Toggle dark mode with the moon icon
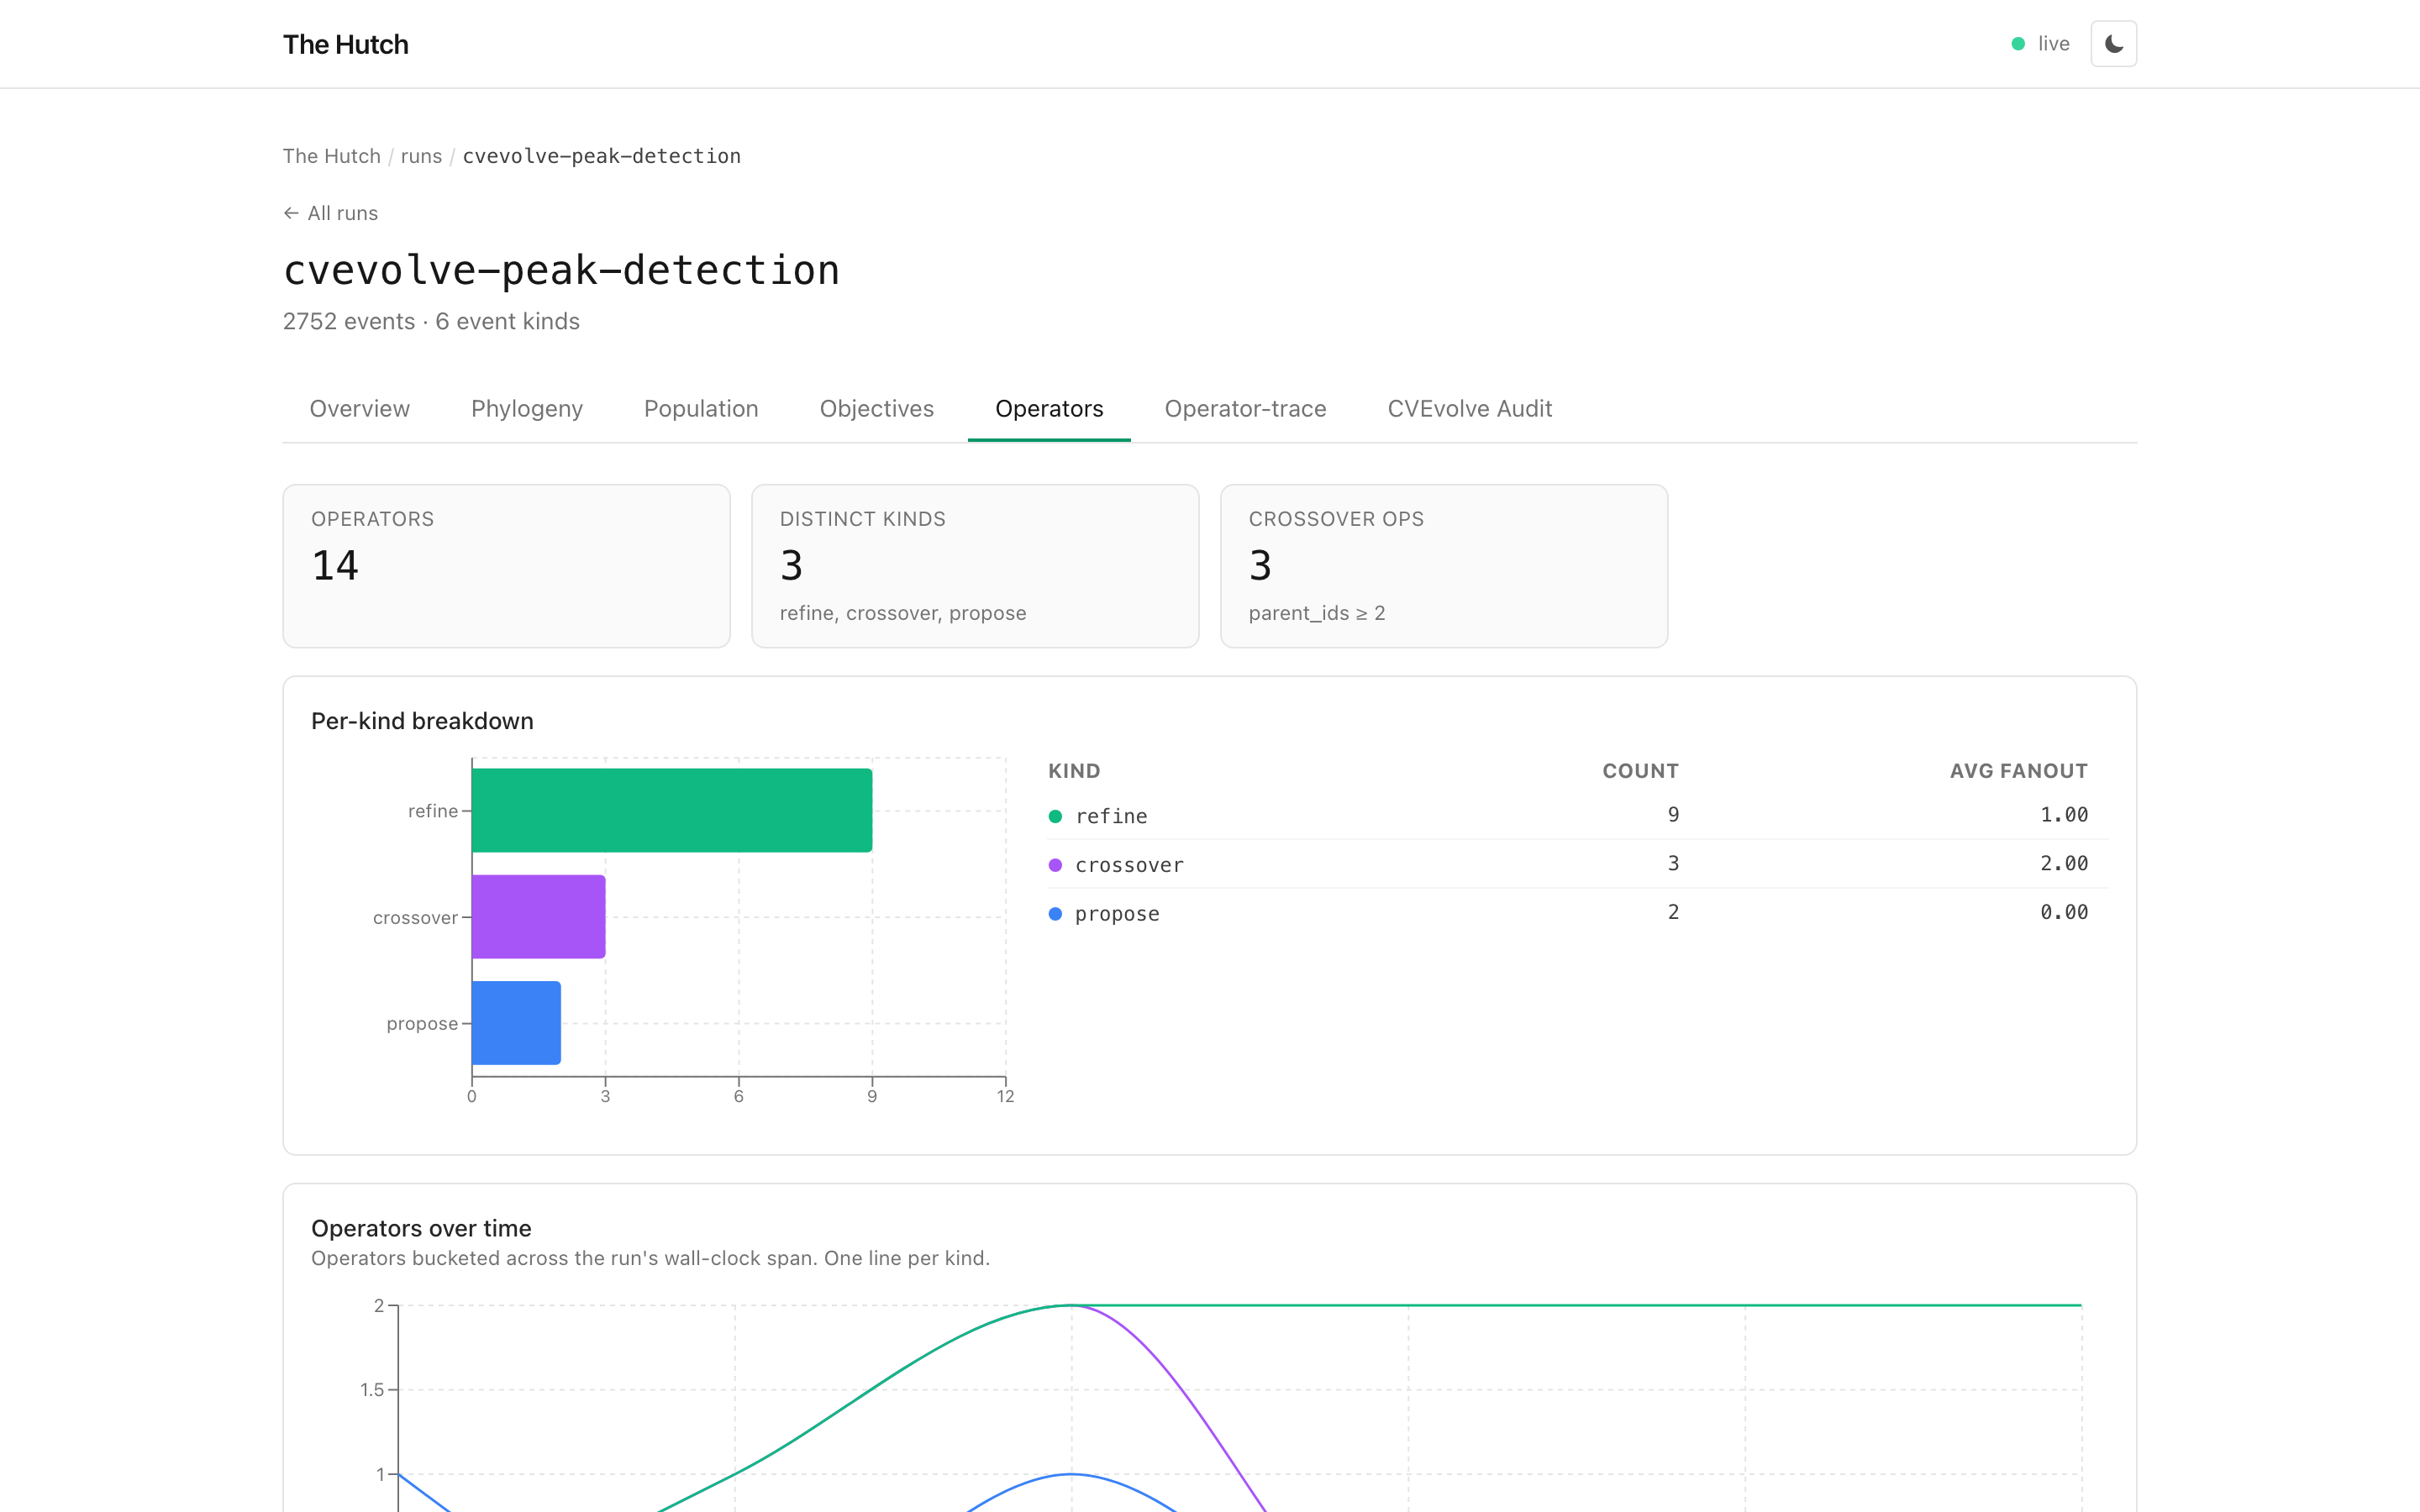This screenshot has height=1512, width=2420. click(x=2113, y=44)
